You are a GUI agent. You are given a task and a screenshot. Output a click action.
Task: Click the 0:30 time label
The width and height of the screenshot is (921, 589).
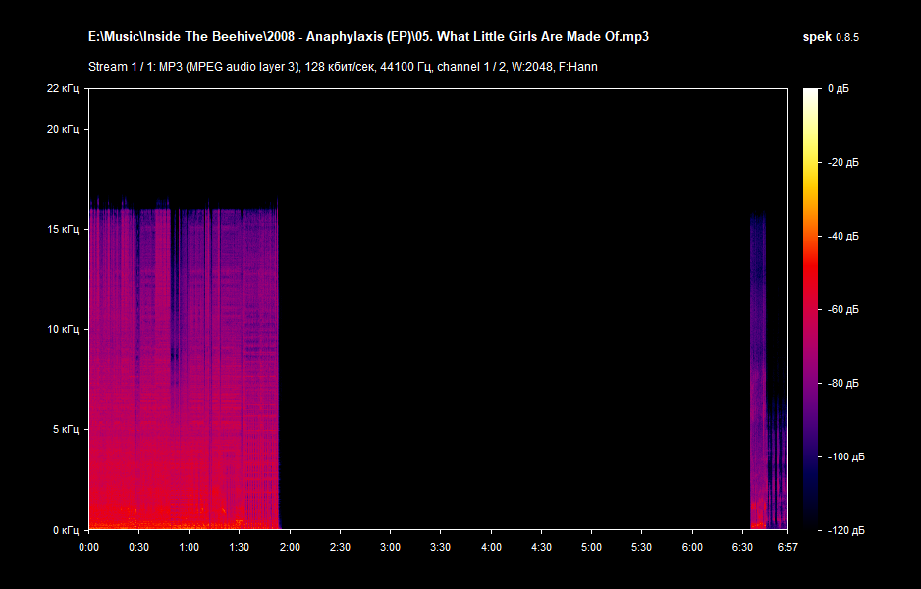[x=138, y=548]
